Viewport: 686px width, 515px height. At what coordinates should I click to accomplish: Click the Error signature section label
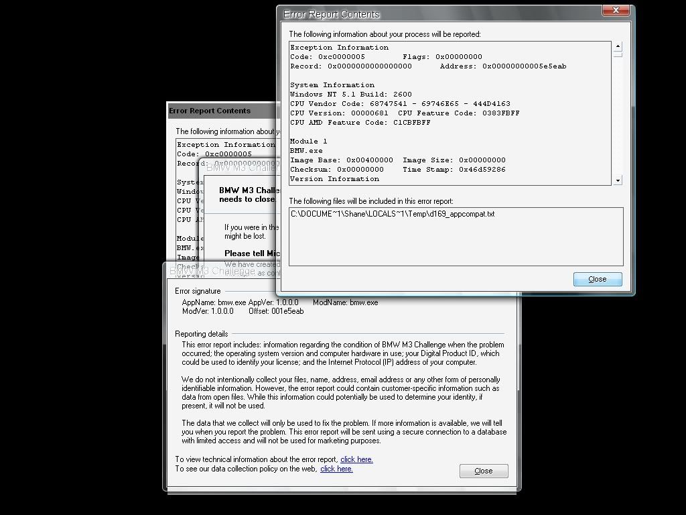point(198,291)
